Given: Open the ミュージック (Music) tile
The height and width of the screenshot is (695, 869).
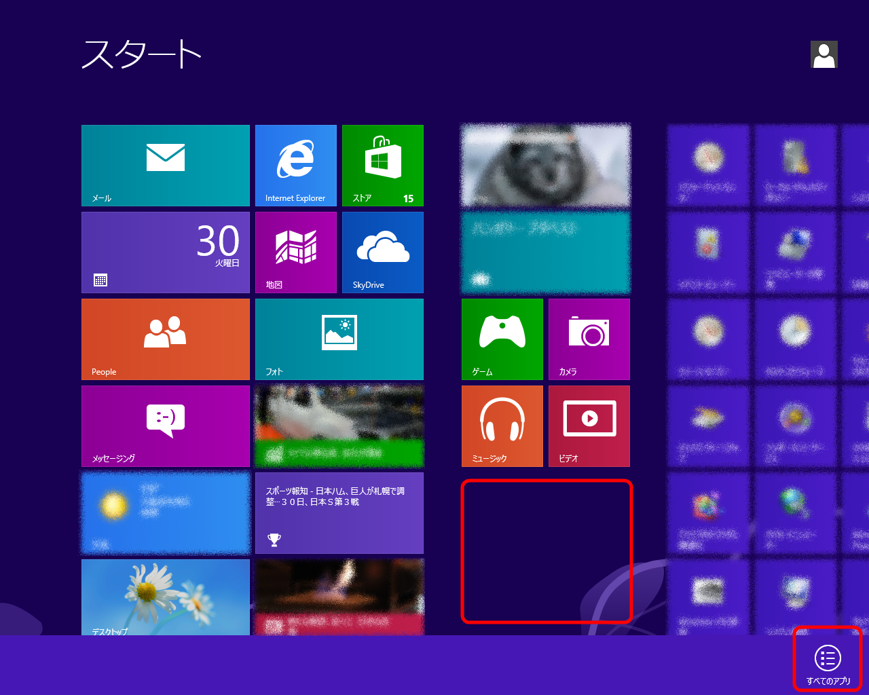Looking at the screenshot, I should (502, 426).
